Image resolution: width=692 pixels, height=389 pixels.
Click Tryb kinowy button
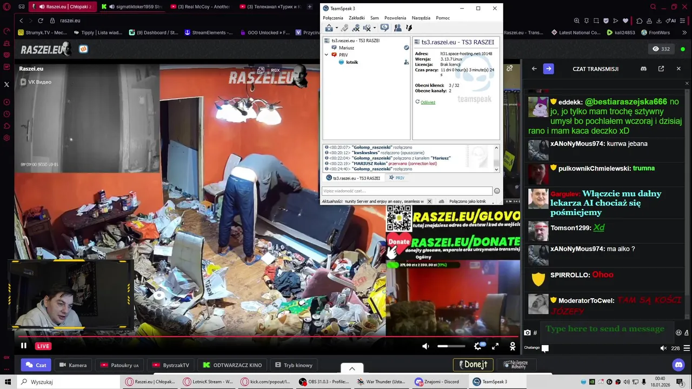click(x=294, y=365)
